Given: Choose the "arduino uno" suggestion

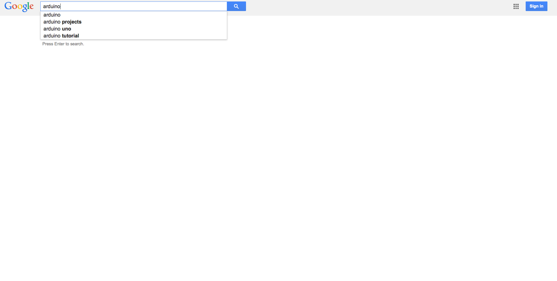Looking at the screenshot, I should 134,29.
